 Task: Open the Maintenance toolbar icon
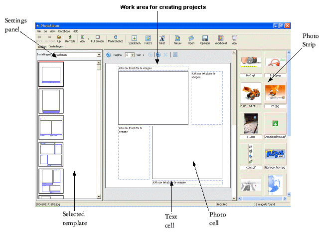116,38
